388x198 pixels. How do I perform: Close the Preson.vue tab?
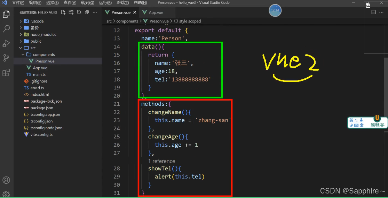click(x=135, y=12)
